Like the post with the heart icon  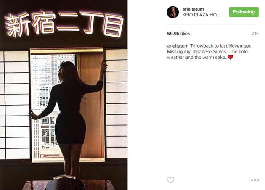click(170, 180)
